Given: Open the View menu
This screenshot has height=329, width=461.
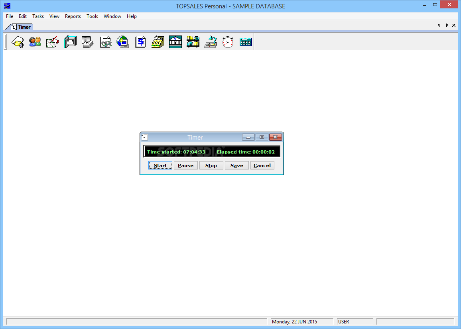Looking at the screenshot, I should pyautogui.click(x=54, y=16).
